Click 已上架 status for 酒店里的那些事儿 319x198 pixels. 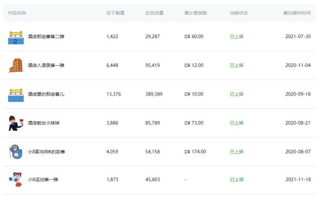(x=237, y=94)
